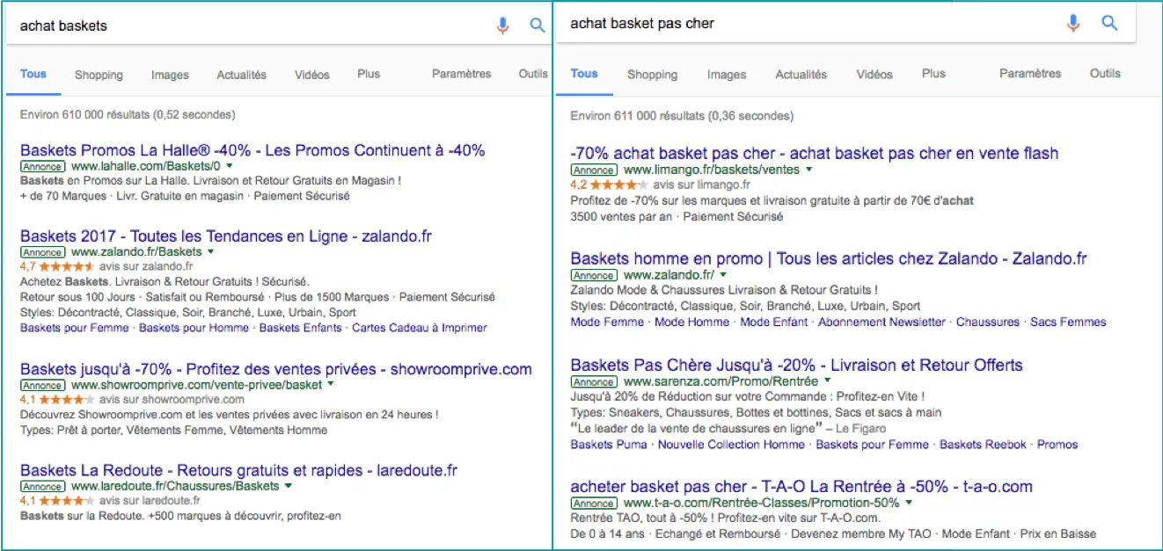Screen dimensions: 1163x551
Task: Select Tous tab in 'achat baskets' results
Action: click(x=33, y=75)
